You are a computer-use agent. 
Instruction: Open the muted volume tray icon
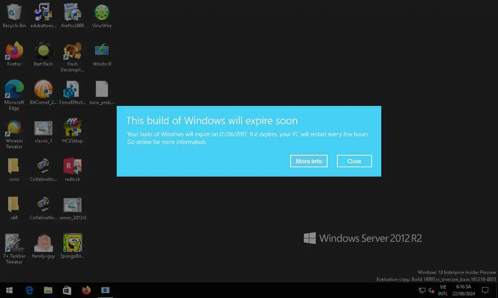pyautogui.click(x=431, y=290)
